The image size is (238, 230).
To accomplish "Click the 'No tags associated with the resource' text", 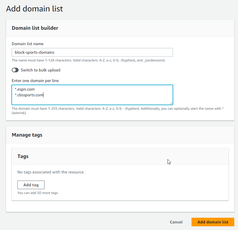I will [51, 172].
